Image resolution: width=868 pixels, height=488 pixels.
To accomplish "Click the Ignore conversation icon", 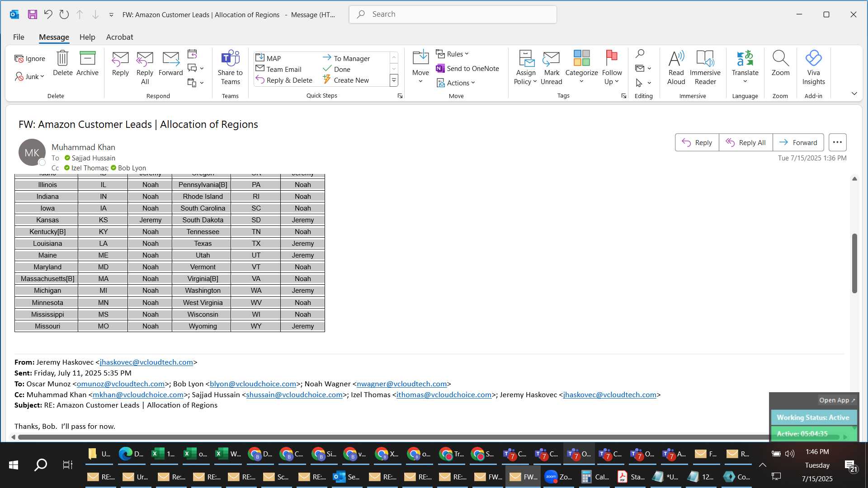I will (x=30, y=59).
